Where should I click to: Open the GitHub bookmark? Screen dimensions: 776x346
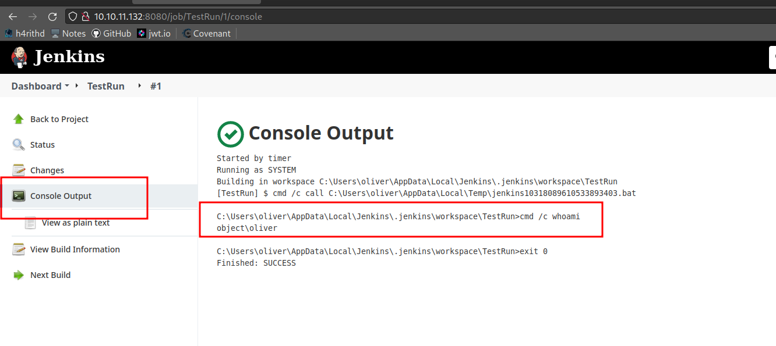point(111,34)
